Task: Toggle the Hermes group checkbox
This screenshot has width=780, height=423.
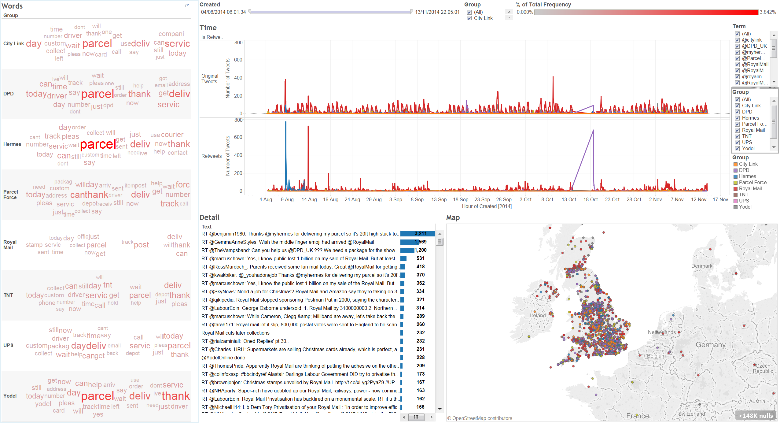Action: click(x=737, y=118)
